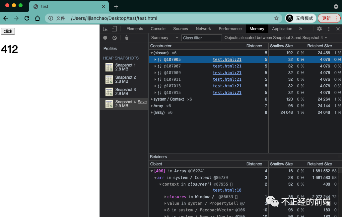
Task: Expand closure @107007 row
Action: pyautogui.click(x=155, y=66)
